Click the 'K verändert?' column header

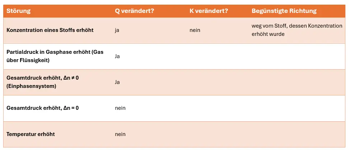pyautogui.click(x=209, y=11)
